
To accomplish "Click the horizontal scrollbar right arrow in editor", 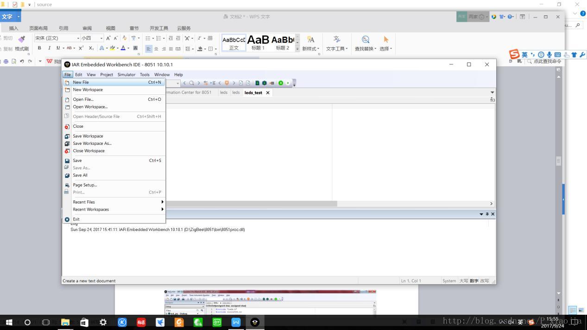I will 492,204.
